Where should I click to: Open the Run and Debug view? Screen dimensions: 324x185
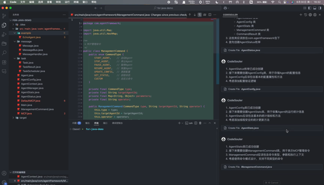(x=4, y=34)
